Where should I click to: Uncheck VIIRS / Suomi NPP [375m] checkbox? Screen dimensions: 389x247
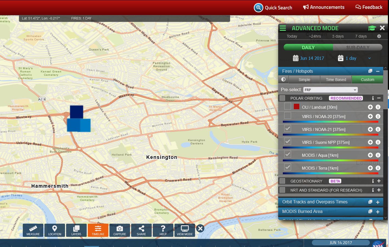287,141
